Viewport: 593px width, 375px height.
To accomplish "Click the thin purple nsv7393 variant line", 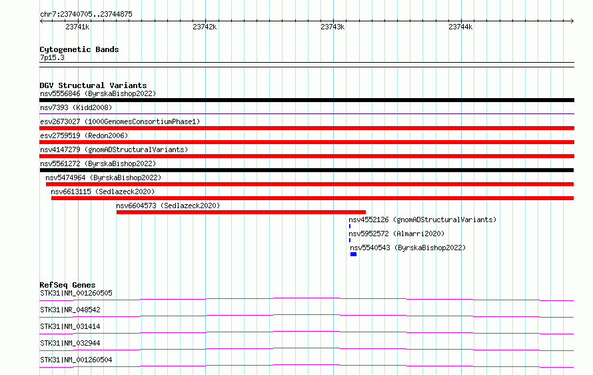I will pyautogui.click(x=306, y=113).
